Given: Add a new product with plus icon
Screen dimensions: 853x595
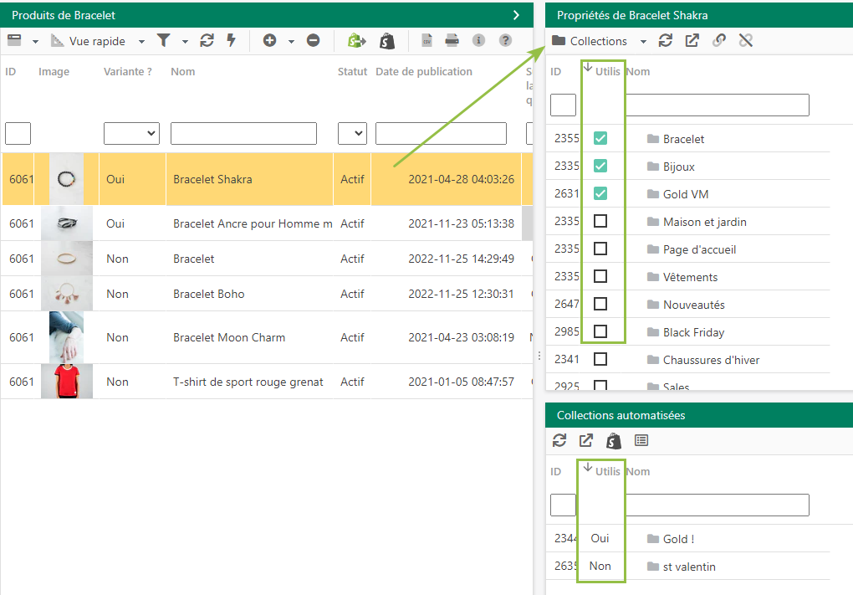Looking at the screenshot, I should click(x=269, y=40).
